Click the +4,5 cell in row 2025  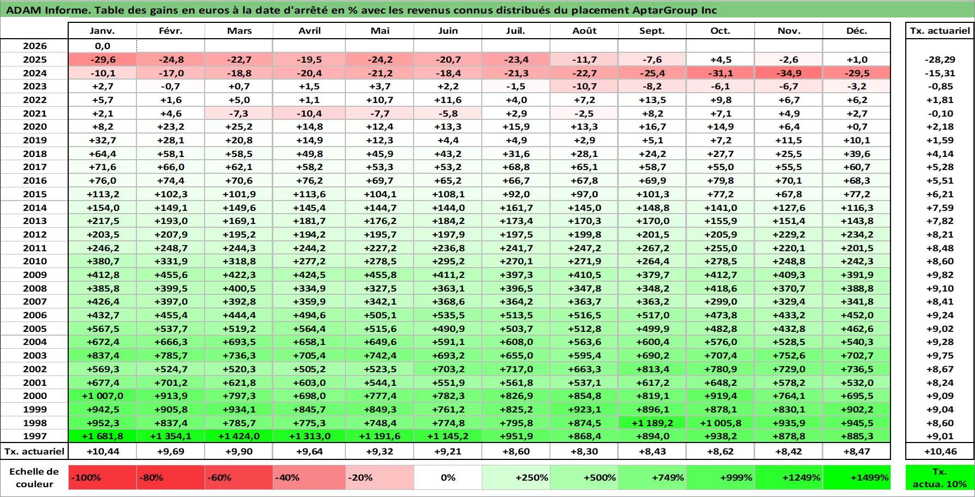[720, 59]
